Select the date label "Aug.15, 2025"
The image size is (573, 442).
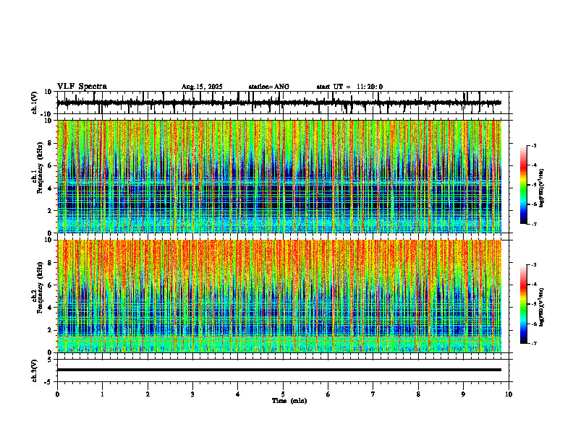point(202,87)
